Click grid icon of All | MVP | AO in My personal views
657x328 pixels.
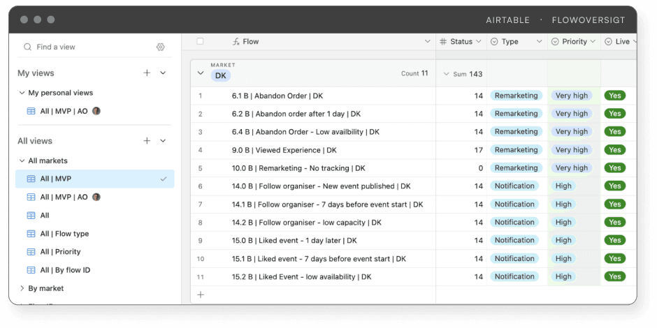pyautogui.click(x=31, y=111)
